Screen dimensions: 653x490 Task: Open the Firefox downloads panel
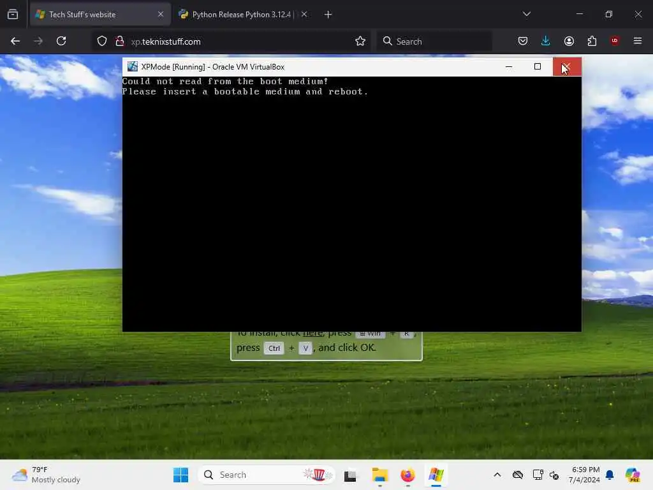point(546,41)
